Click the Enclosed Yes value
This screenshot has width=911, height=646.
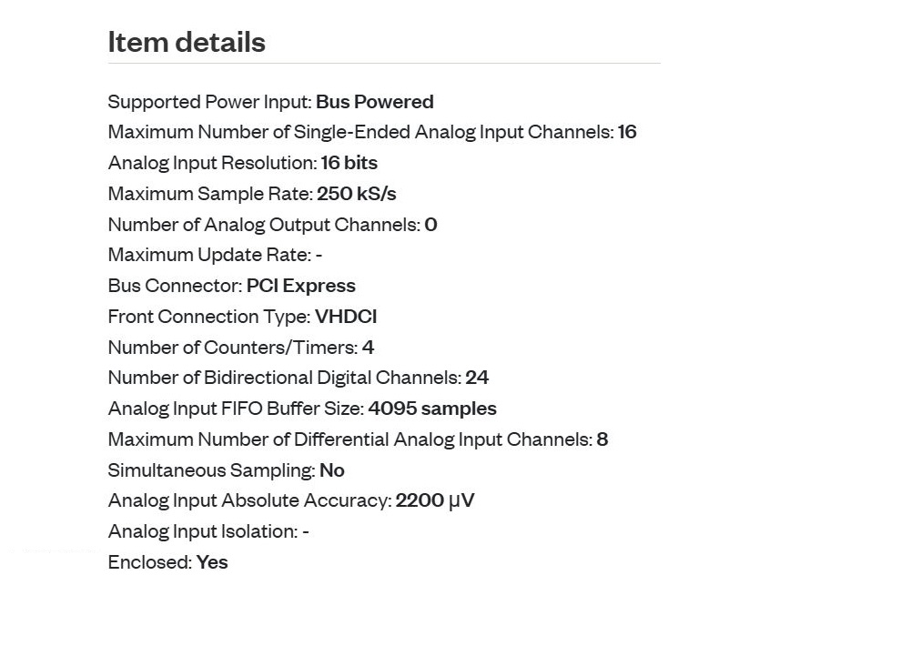pyautogui.click(x=212, y=561)
